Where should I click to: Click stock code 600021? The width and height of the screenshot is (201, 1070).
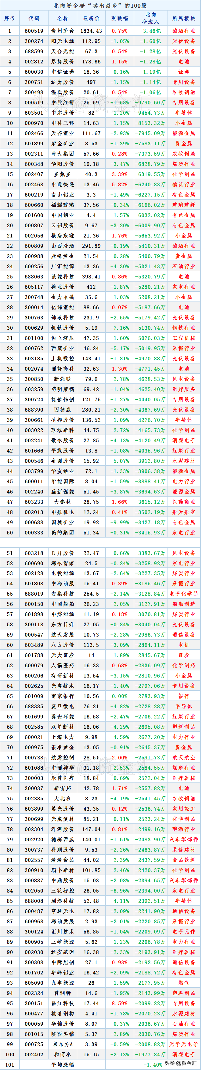tap(34, 737)
